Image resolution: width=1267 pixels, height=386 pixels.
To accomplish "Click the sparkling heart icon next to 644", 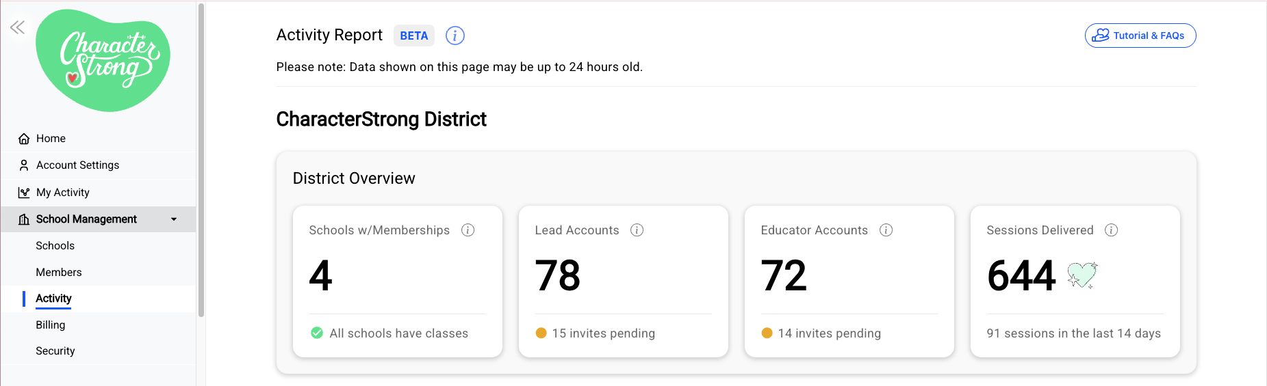I will [x=1082, y=275].
